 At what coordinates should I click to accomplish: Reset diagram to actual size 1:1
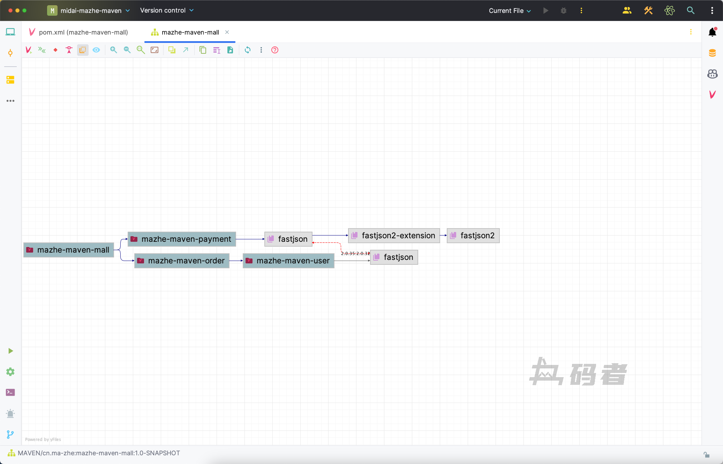click(x=141, y=50)
